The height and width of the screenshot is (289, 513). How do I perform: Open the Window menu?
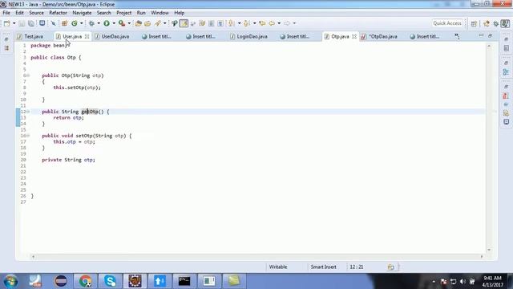pyautogui.click(x=160, y=13)
